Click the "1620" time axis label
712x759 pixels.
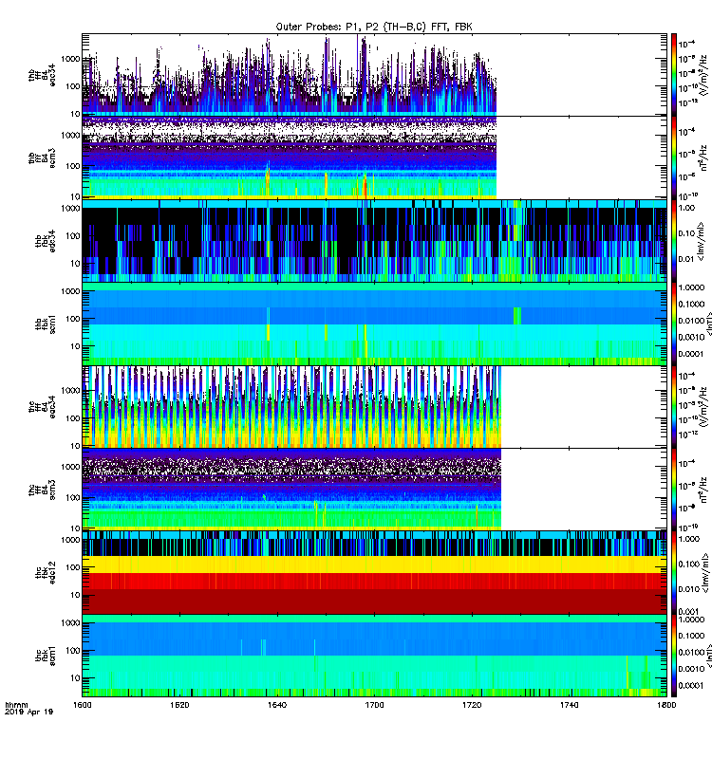pos(179,705)
